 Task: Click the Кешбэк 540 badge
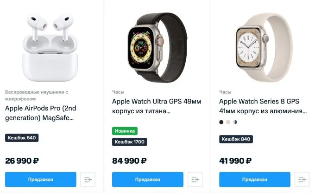[x=22, y=138]
